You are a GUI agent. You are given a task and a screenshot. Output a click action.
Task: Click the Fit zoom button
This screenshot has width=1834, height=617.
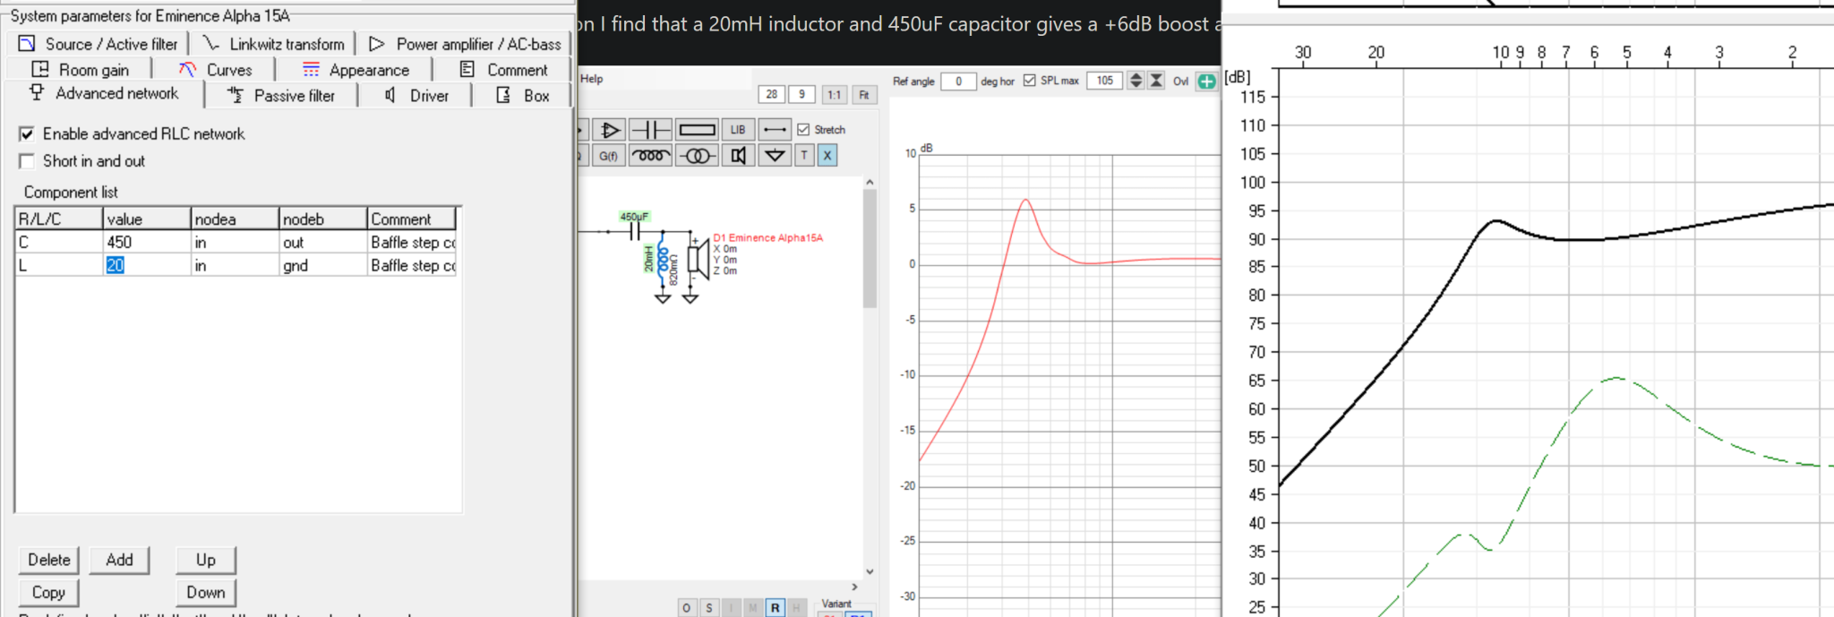coord(863,94)
